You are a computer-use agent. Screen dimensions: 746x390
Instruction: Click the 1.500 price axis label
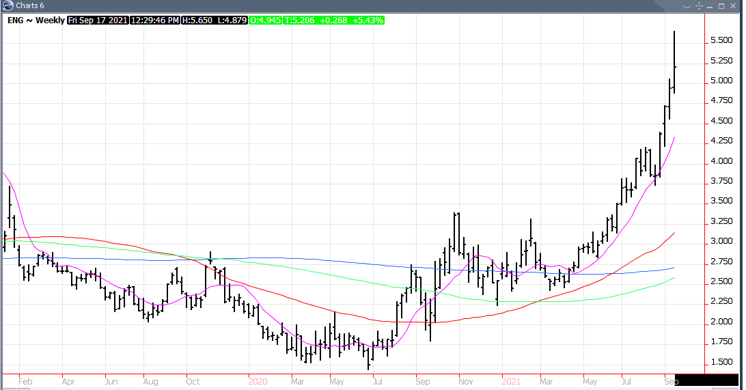721,362
